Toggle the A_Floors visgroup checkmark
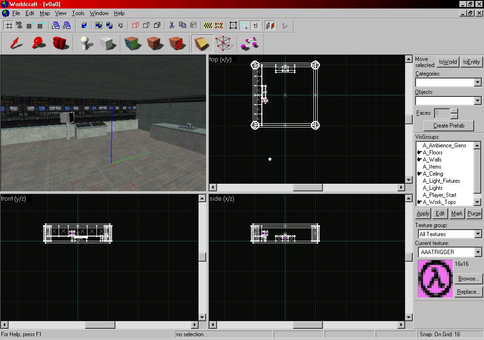484x340 pixels. point(420,153)
